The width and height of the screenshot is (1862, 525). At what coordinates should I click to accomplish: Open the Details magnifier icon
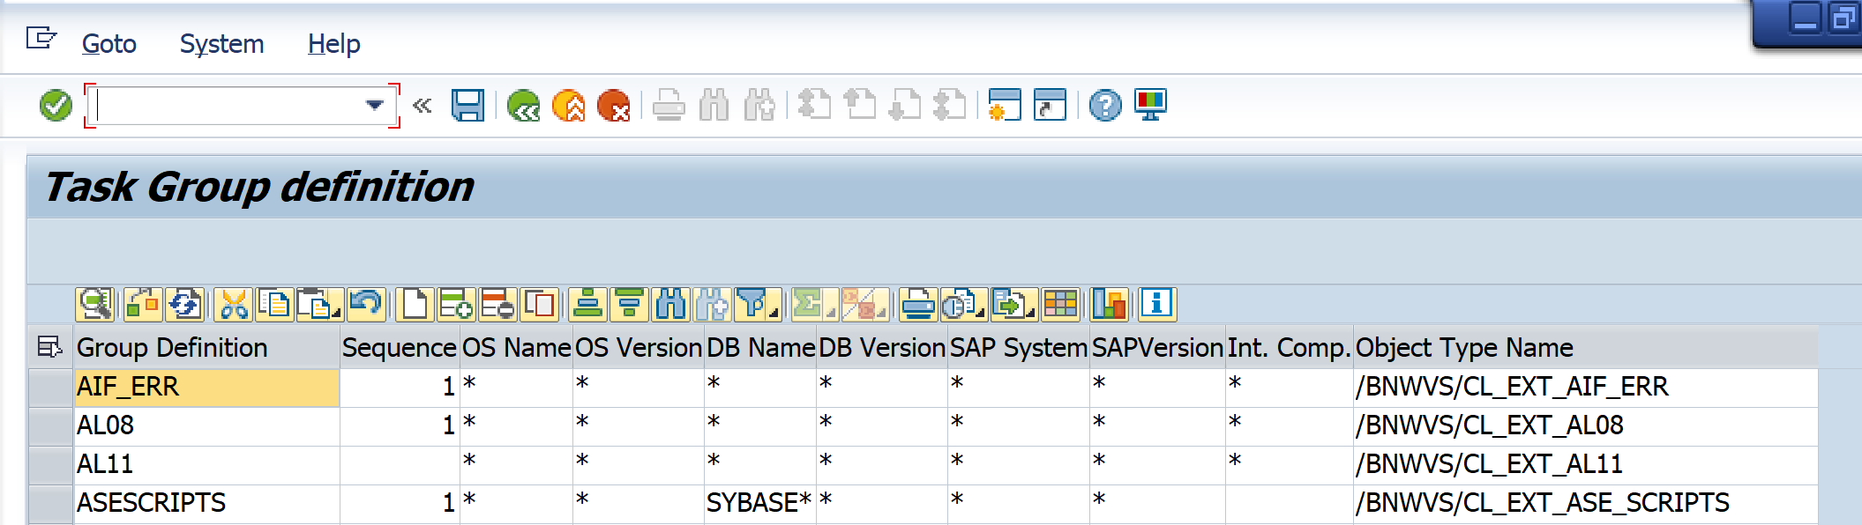point(94,305)
